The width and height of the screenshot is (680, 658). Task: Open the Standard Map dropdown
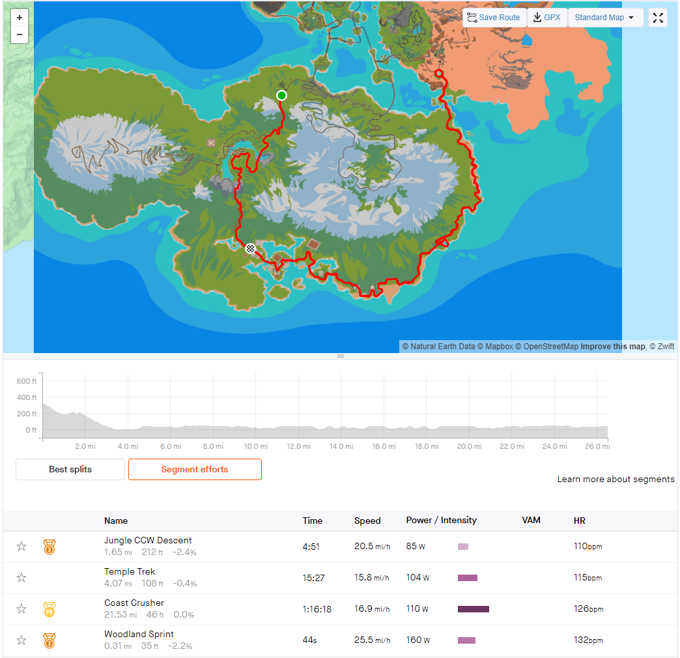pos(605,18)
